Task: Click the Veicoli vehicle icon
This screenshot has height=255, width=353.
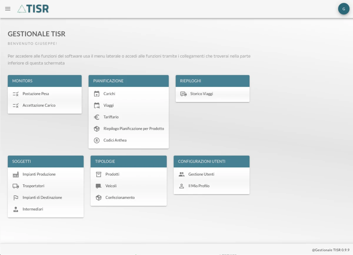Action: point(99,186)
